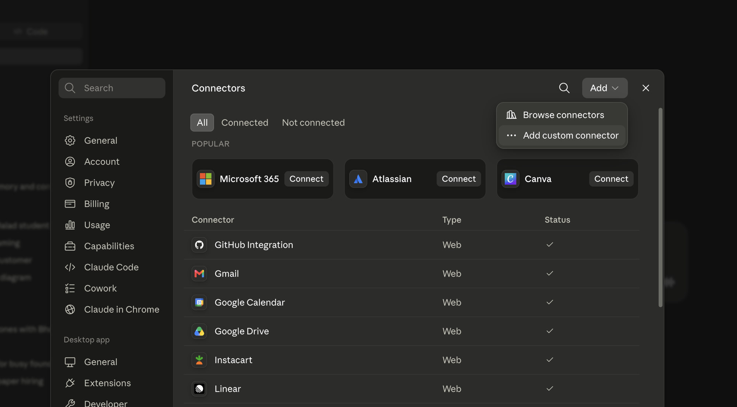Open the Linear connector row
737x407 pixels.
click(x=412, y=389)
